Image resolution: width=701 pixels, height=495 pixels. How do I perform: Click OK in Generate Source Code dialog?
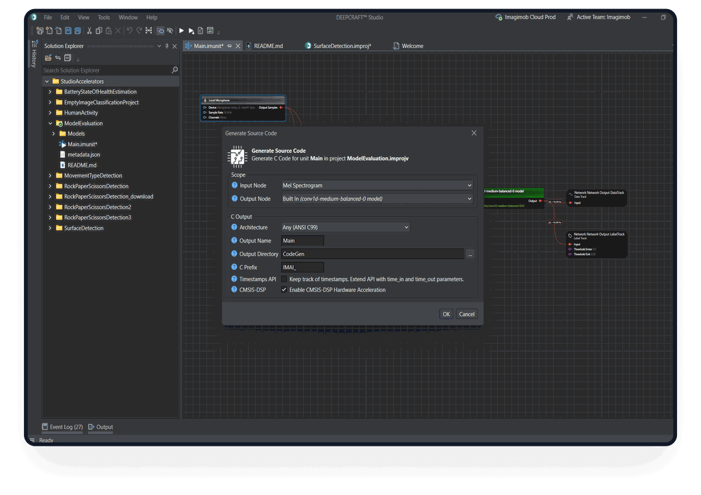coord(446,314)
